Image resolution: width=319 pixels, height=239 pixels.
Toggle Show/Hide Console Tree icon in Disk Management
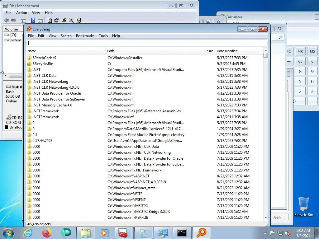pyautogui.click(x=23, y=20)
